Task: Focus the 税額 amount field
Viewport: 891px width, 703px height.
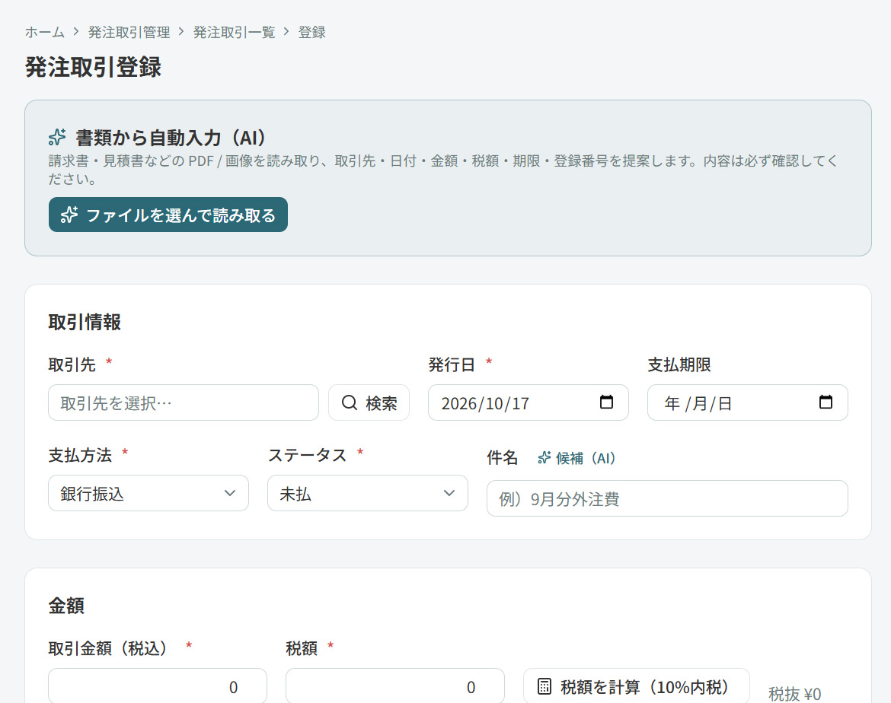Action: click(395, 686)
